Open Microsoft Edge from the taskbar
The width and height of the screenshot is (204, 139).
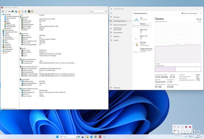coord(92,137)
